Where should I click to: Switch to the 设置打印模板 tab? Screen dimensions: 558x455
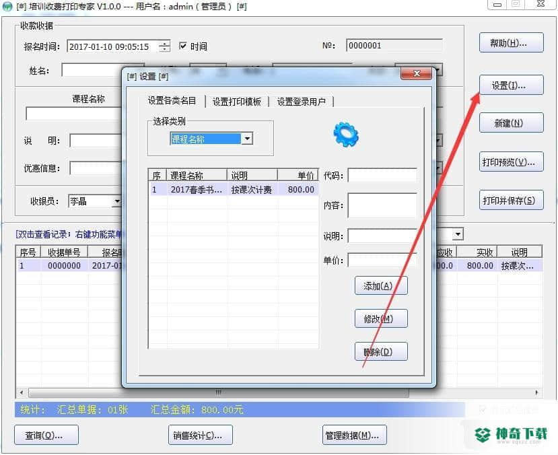(x=237, y=102)
